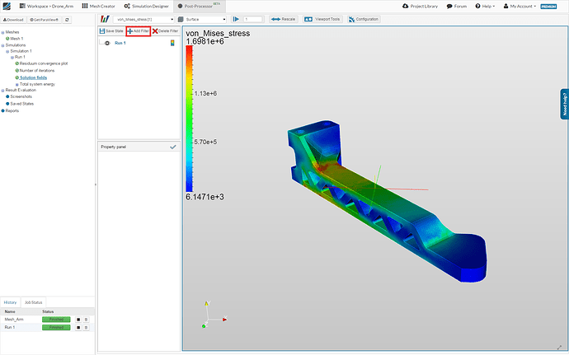
Task: Delete the Run 1 job via trash icon
Action: (x=86, y=328)
